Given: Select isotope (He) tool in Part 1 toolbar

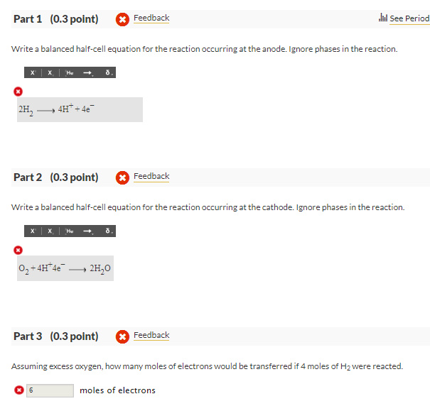Looking at the screenshot, I should pyautogui.click(x=69, y=72).
